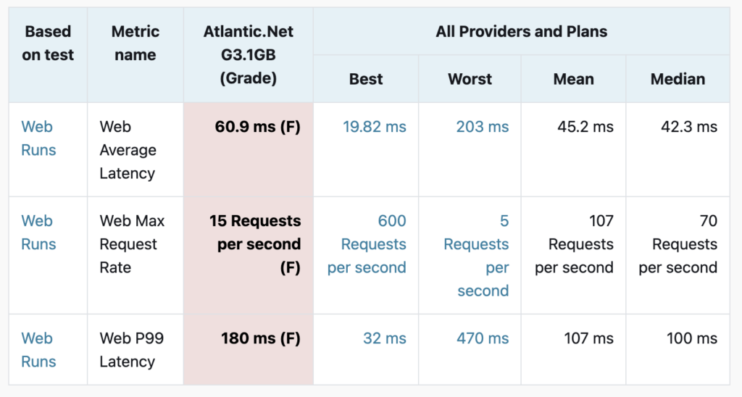The width and height of the screenshot is (742, 397).
Task: Select the 180 ms (F) grade cell
Action: coord(249,350)
